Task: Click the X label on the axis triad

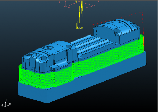Action: click(10, 104)
